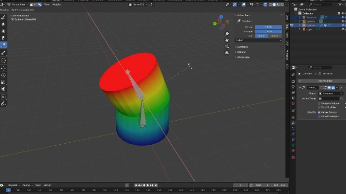The image size is (346, 194).
Task: Open the Material properties tab
Action: point(293,151)
